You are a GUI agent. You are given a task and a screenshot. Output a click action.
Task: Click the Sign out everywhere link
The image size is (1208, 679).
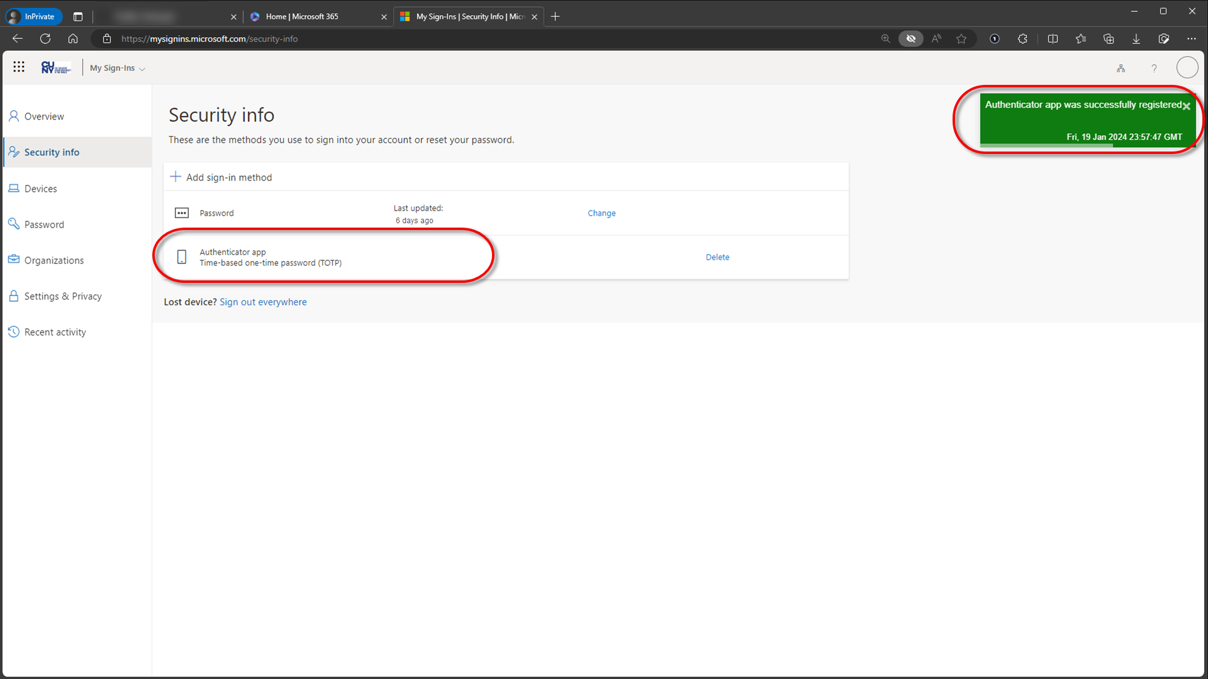[263, 302]
